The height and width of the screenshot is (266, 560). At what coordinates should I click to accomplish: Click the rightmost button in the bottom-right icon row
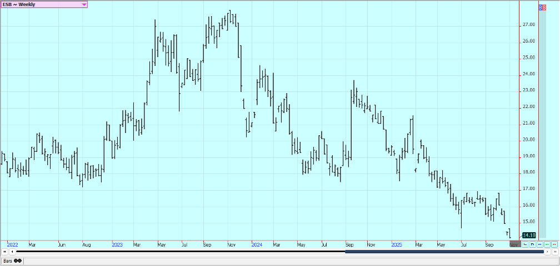[554, 244]
